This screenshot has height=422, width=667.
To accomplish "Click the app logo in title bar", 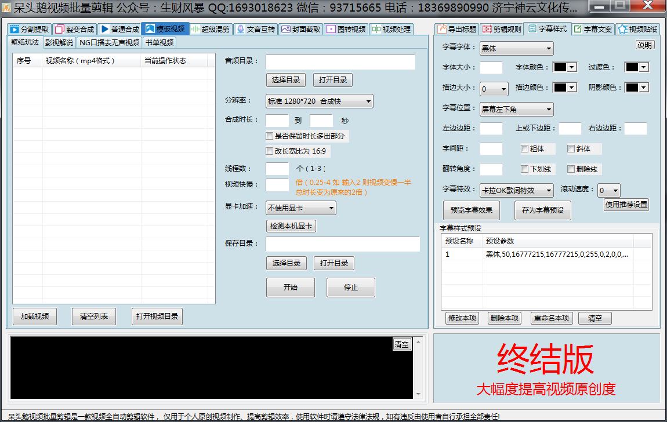I will tap(6, 7).
